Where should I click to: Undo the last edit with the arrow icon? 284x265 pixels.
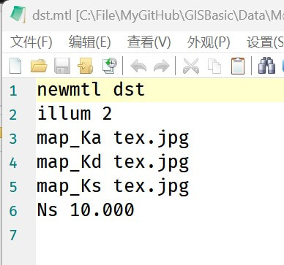138,66
